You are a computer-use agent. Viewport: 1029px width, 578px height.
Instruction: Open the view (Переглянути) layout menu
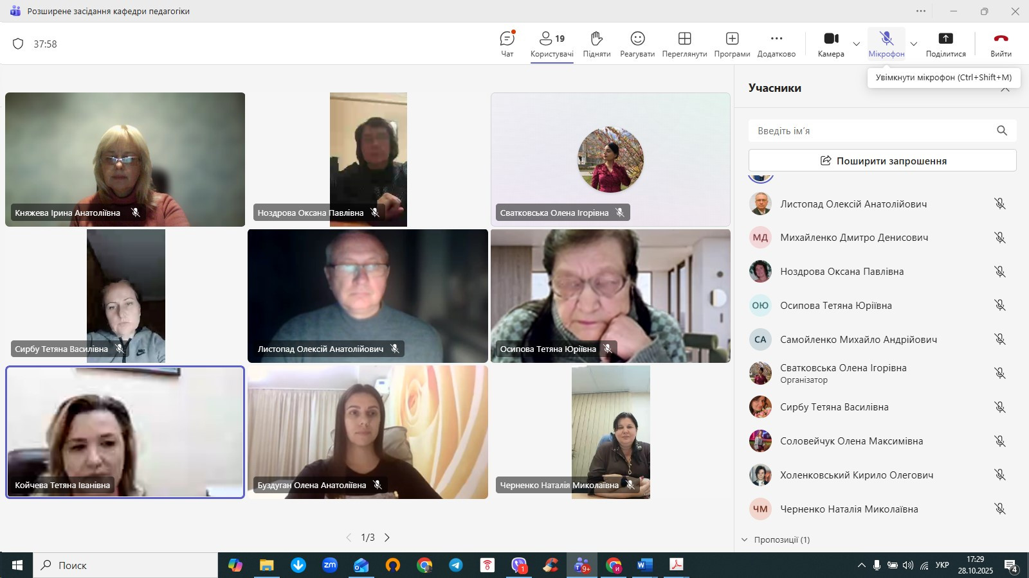[684, 44]
